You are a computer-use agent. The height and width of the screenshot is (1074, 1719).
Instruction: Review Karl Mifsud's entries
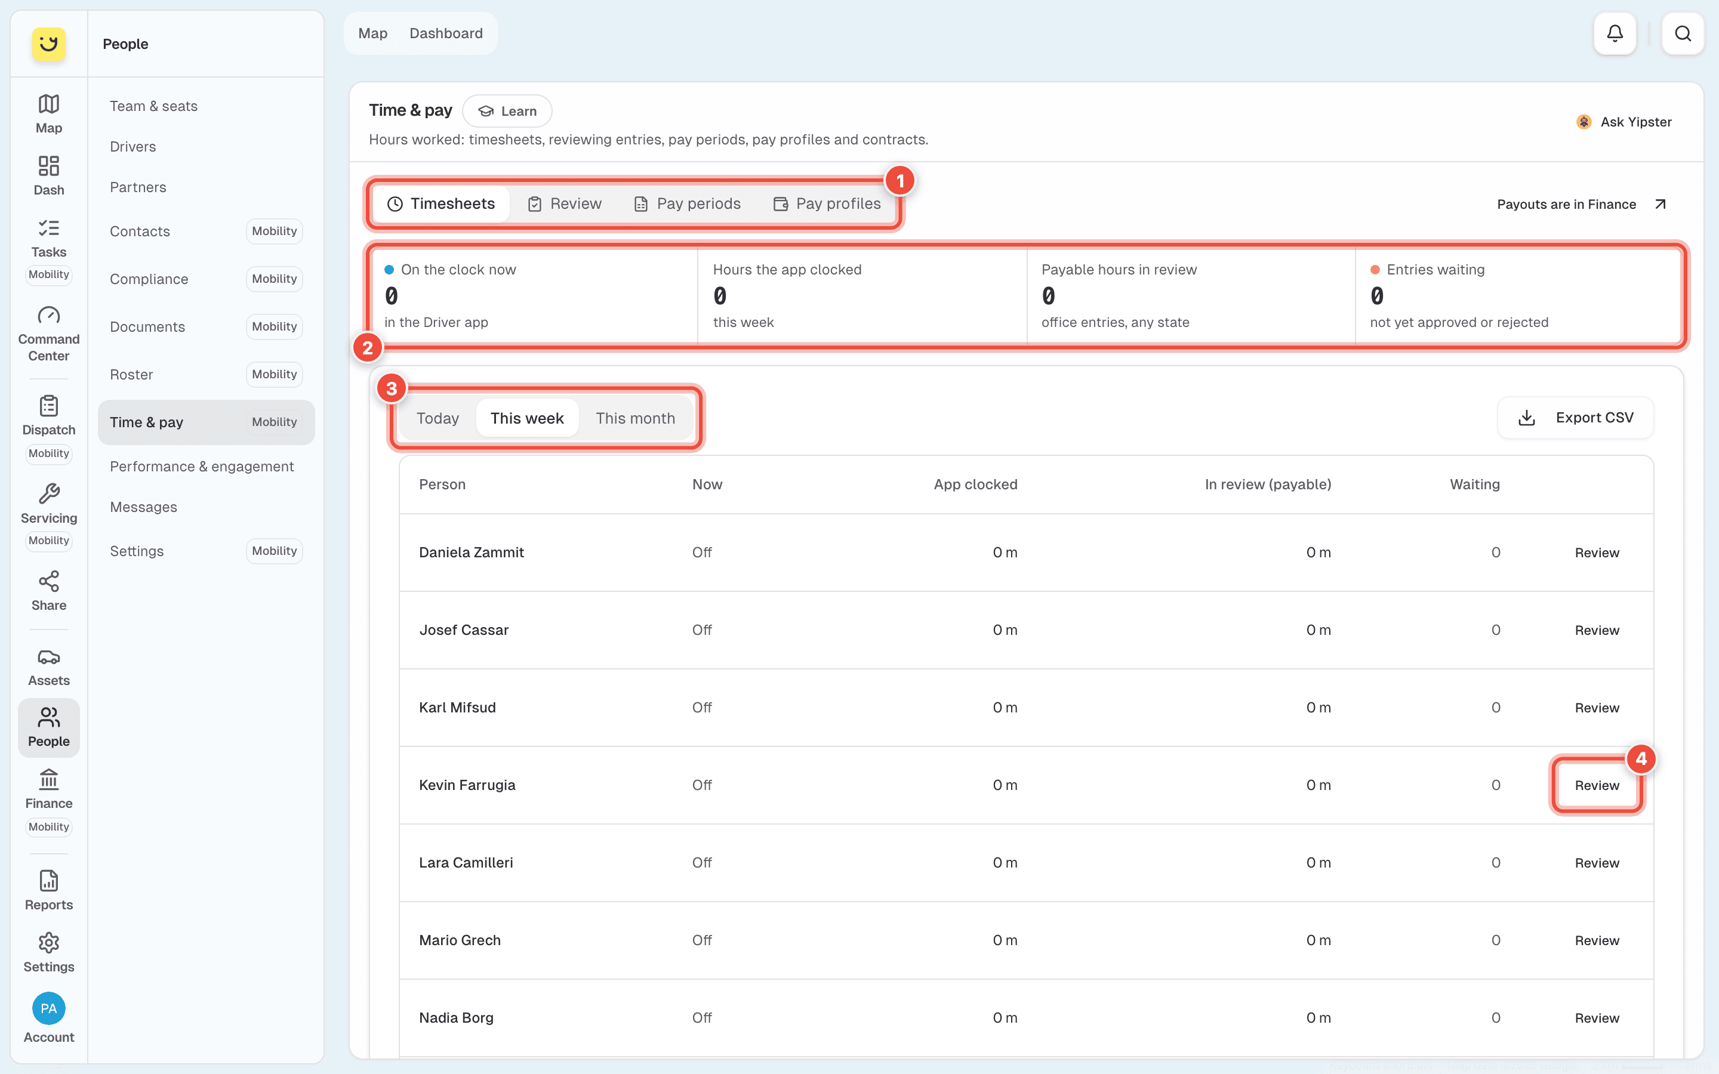pyautogui.click(x=1597, y=708)
